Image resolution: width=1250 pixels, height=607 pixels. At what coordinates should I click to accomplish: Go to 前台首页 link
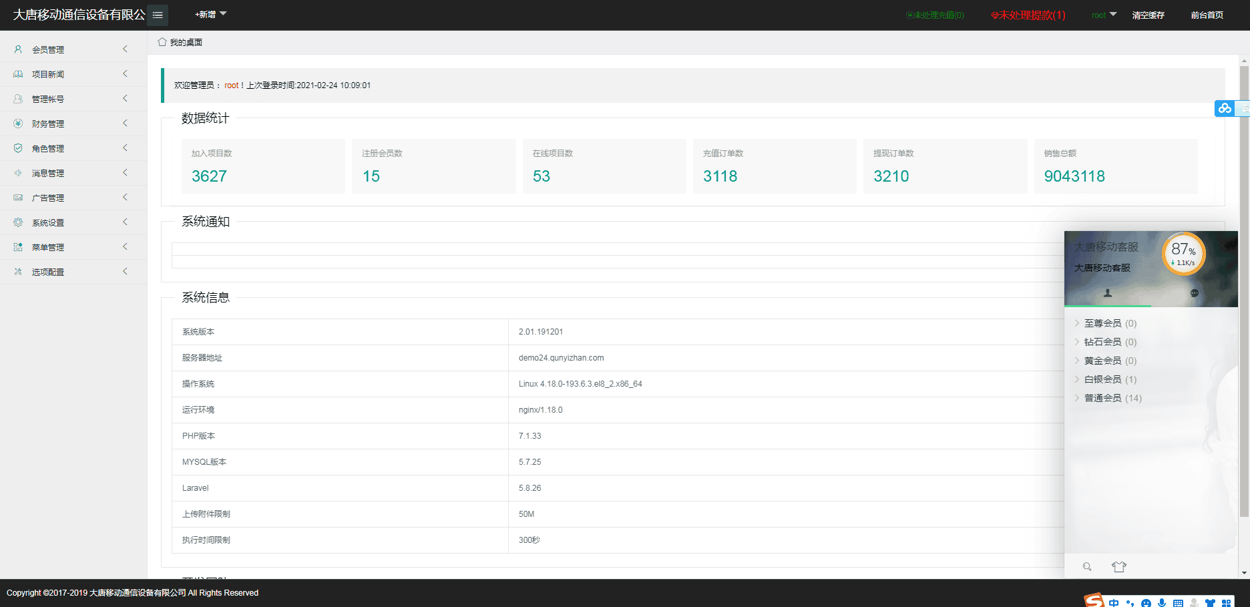(x=1207, y=15)
